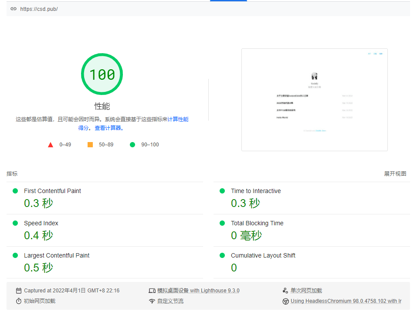Click the throttling icon beside 自定义节流
This screenshot has height=312, width=417.
click(152, 301)
